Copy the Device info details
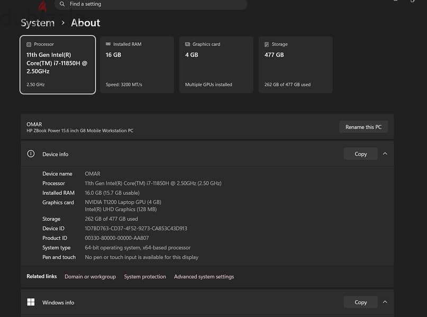The width and height of the screenshot is (427, 317). (360, 154)
